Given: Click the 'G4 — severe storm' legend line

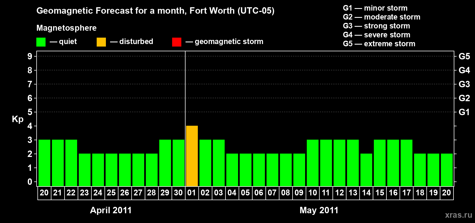Looking at the screenshot, I should [377, 35].
